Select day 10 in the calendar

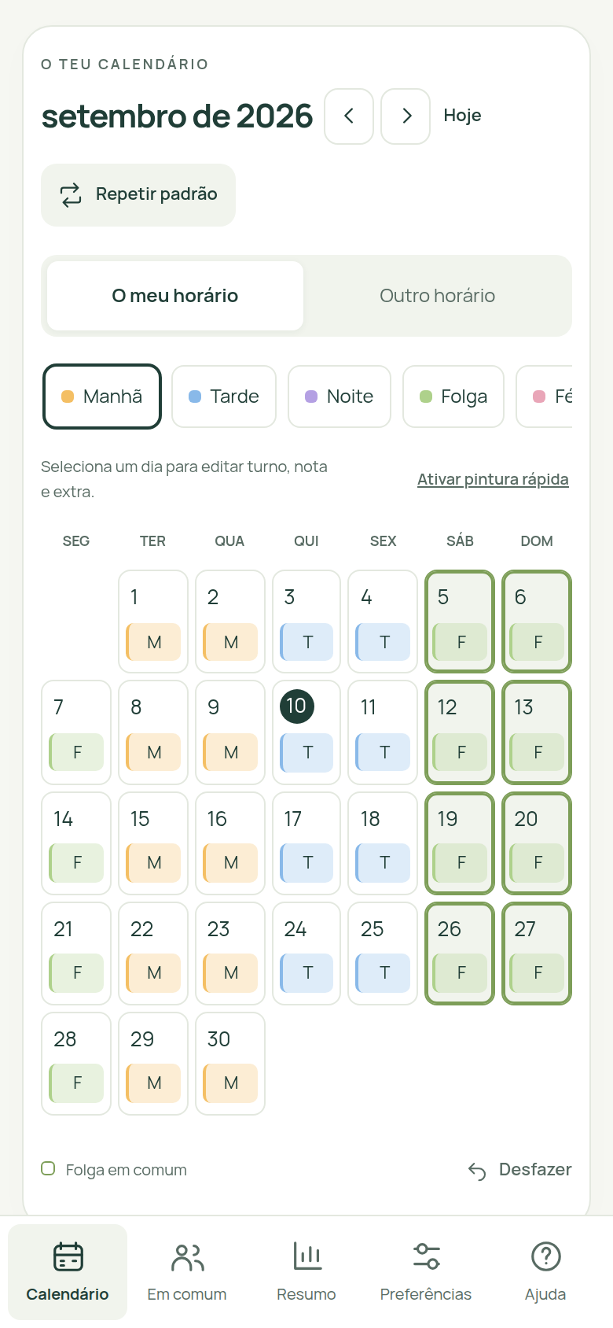(306, 732)
